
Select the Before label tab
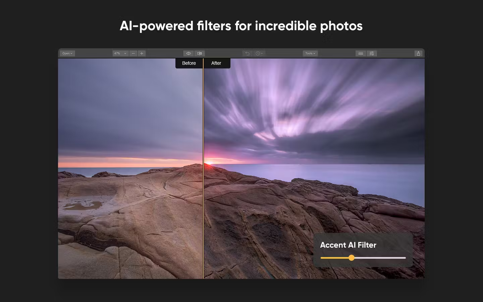click(189, 63)
